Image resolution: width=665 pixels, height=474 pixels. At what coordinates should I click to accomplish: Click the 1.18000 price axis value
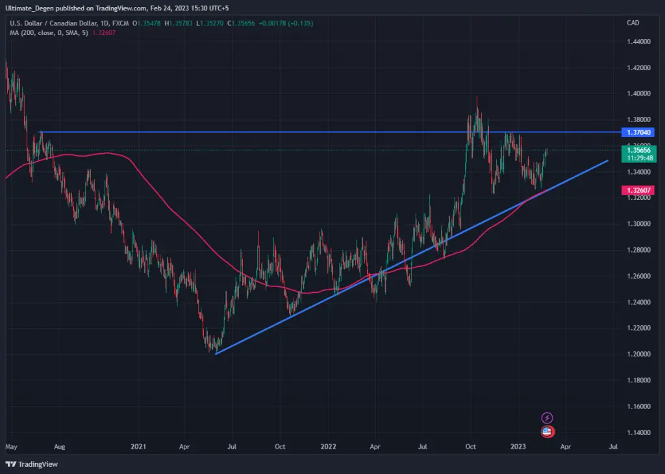coord(639,380)
